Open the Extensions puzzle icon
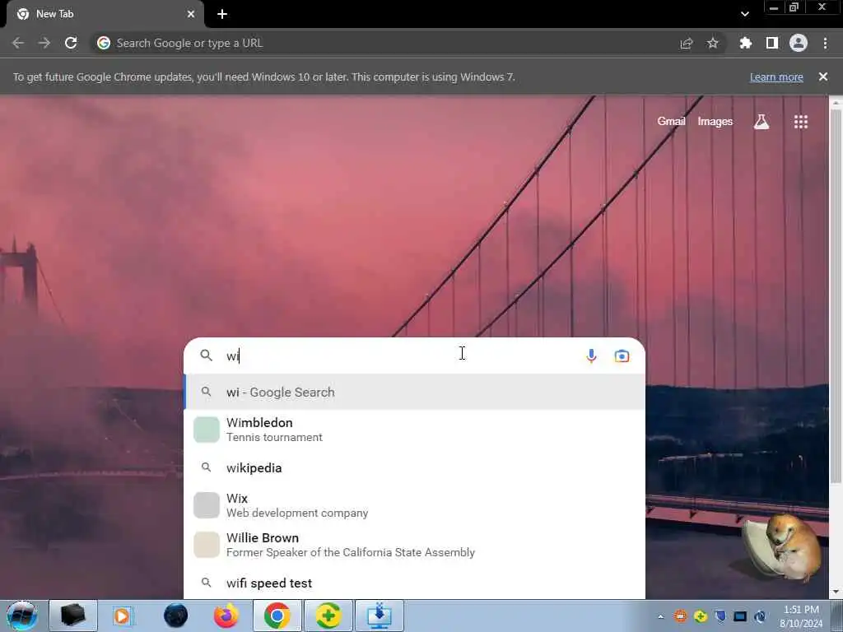This screenshot has width=843, height=632. coord(746,43)
